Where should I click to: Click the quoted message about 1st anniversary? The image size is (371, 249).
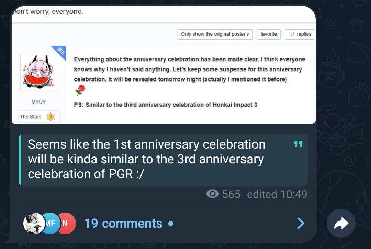click(x=163, y=160)
